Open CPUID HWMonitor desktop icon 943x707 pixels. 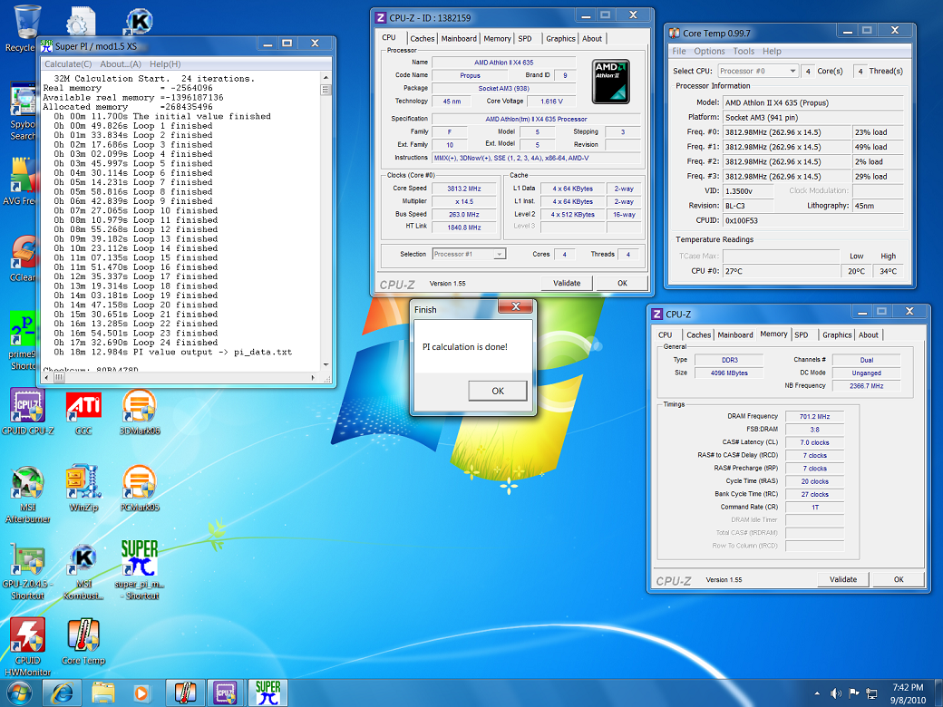(x=28, y=647)
